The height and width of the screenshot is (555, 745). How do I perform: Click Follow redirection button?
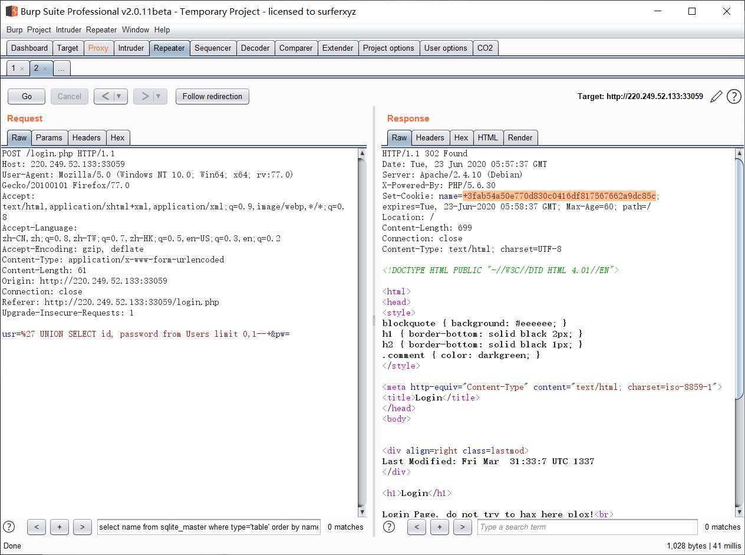point(212,96)
